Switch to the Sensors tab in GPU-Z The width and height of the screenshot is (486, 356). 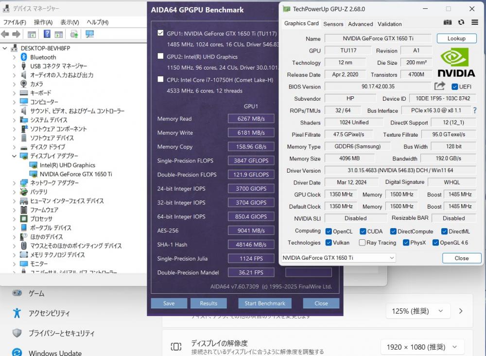(333, 24)
